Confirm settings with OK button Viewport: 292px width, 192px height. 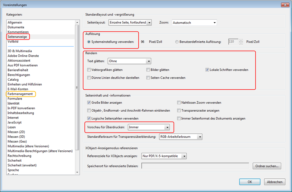coord(250,182)
